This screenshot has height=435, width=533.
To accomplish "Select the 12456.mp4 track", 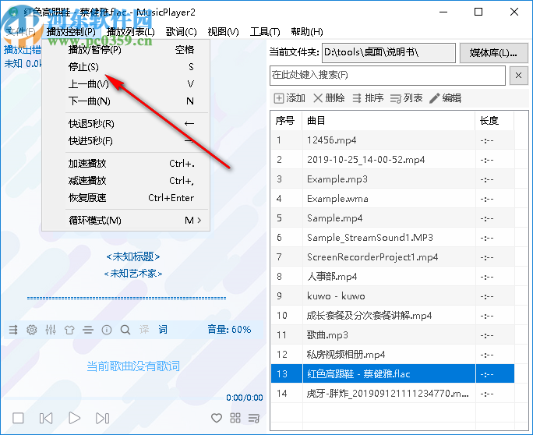I will [x=393, y=140].
